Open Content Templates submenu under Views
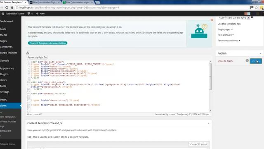 click(x=8, y=117)
